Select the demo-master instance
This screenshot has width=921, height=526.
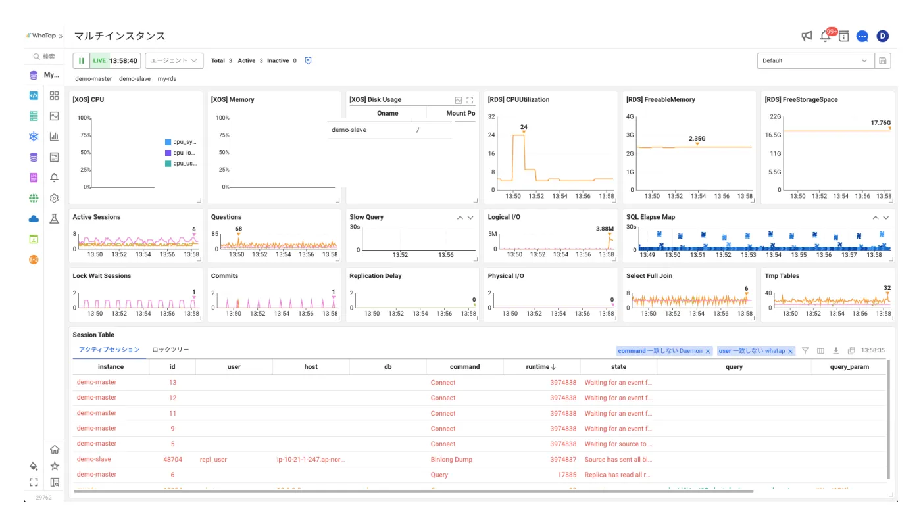click(93, 79)
